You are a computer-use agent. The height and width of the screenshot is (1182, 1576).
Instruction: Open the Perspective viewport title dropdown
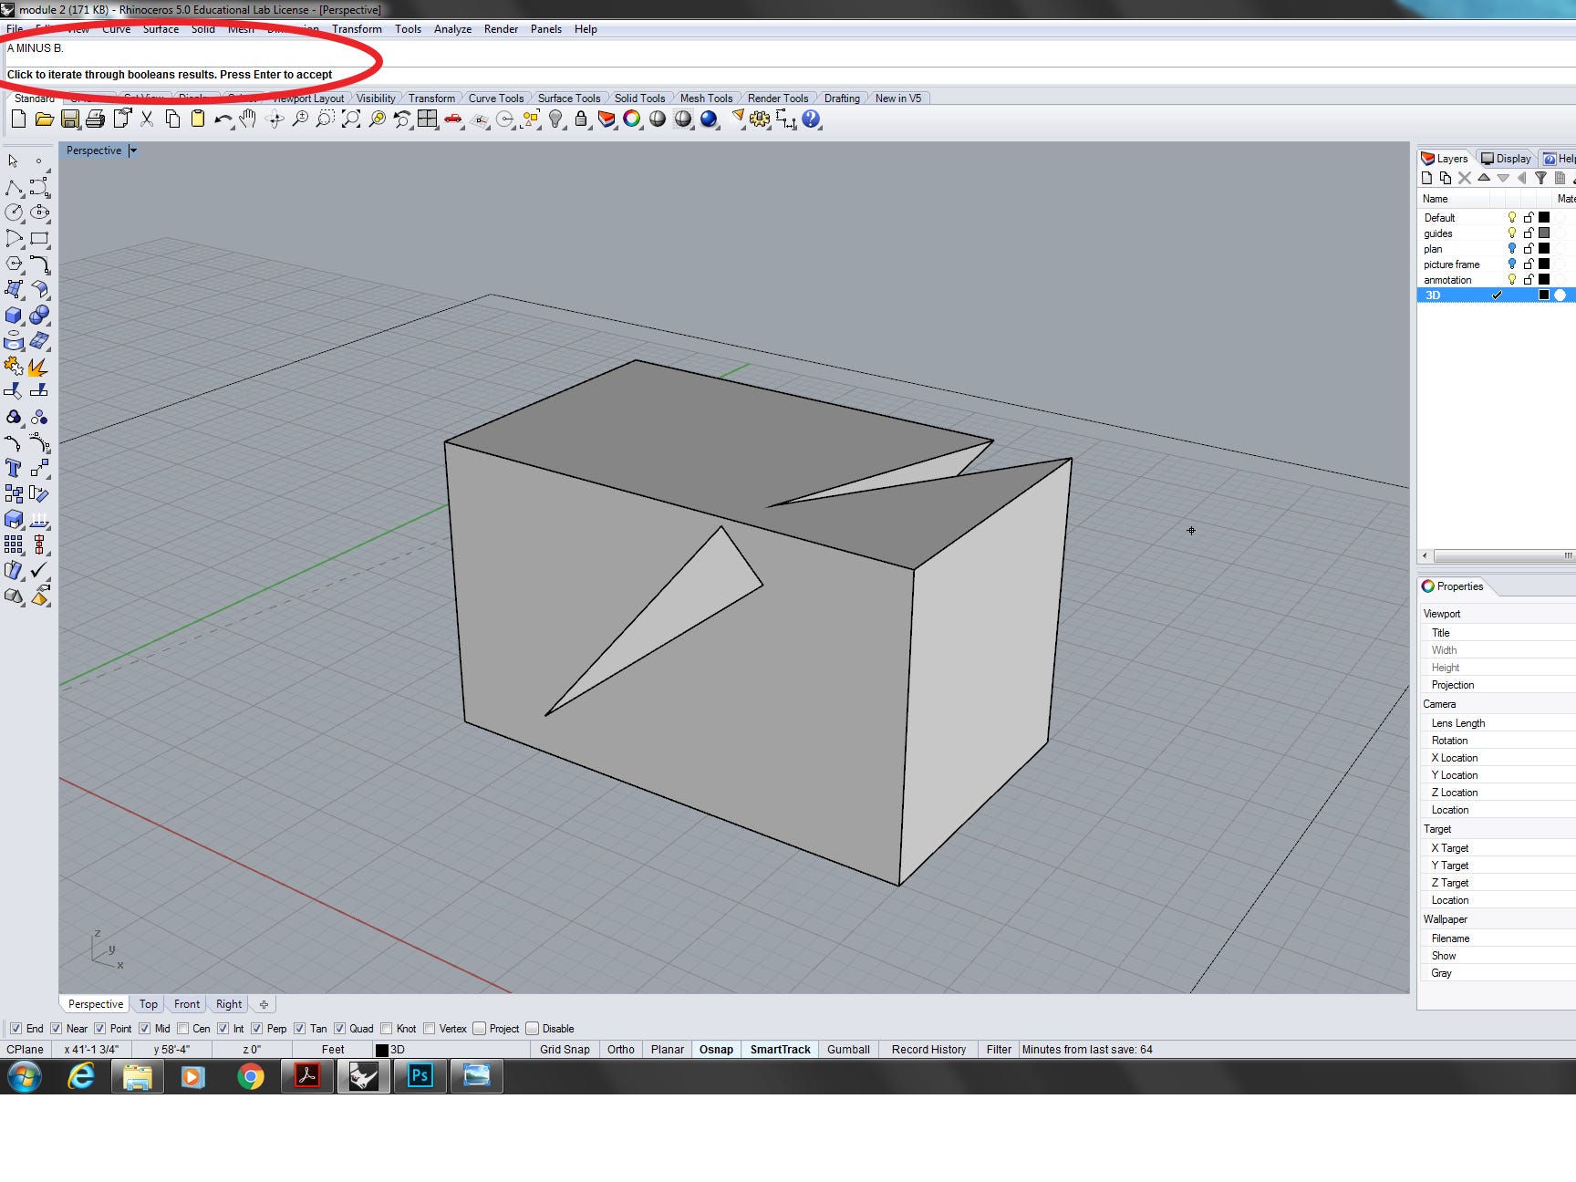pyautogui.click(x=132, y=150)
